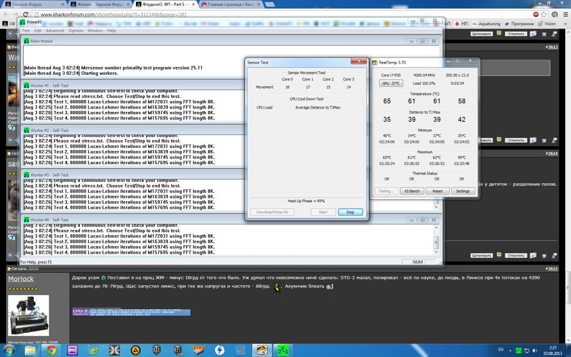The height and width of the screenshot is (357, 571).
Task: Show hidden system tray icons
Action: (x=512, y=350)
